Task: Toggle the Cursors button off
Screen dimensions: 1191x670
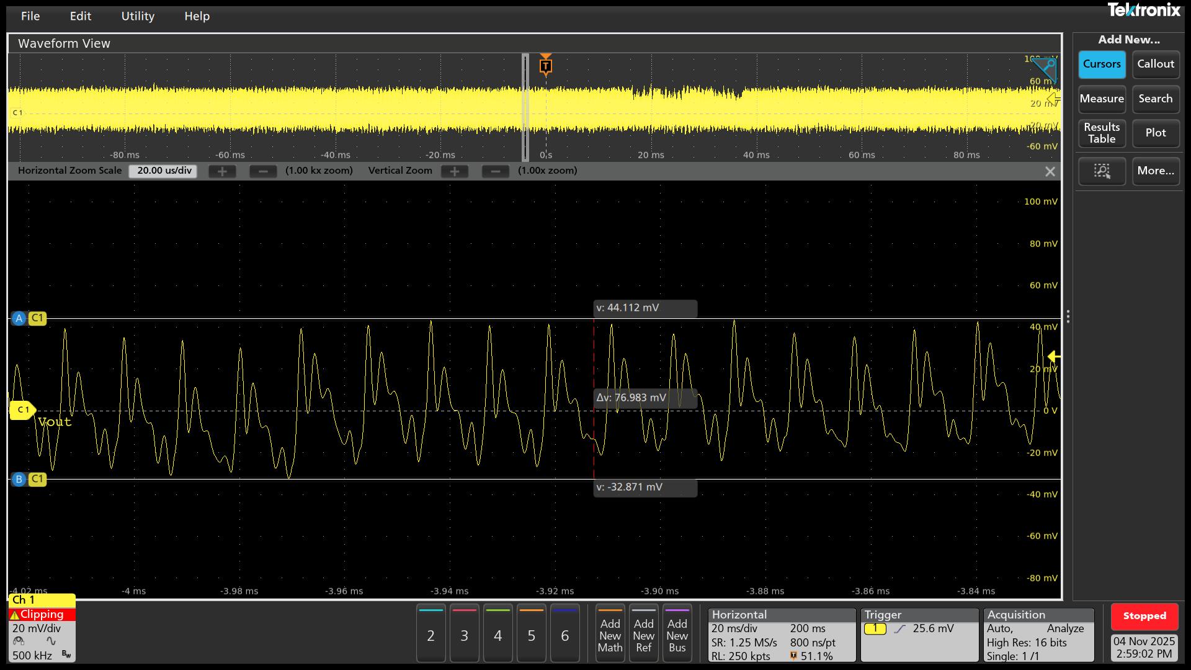Action: [x=1102, y=65]
